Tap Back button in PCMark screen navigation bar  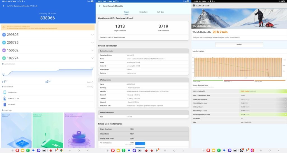279,150
